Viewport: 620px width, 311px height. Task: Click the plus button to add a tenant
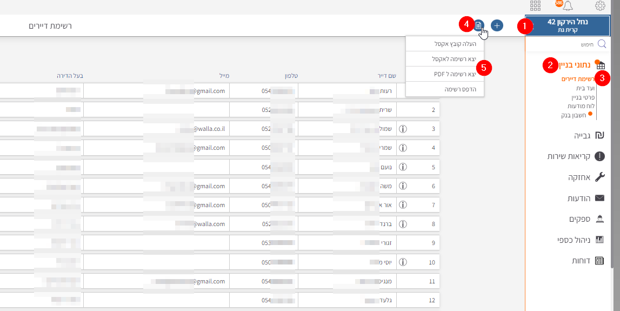point(497,25)
